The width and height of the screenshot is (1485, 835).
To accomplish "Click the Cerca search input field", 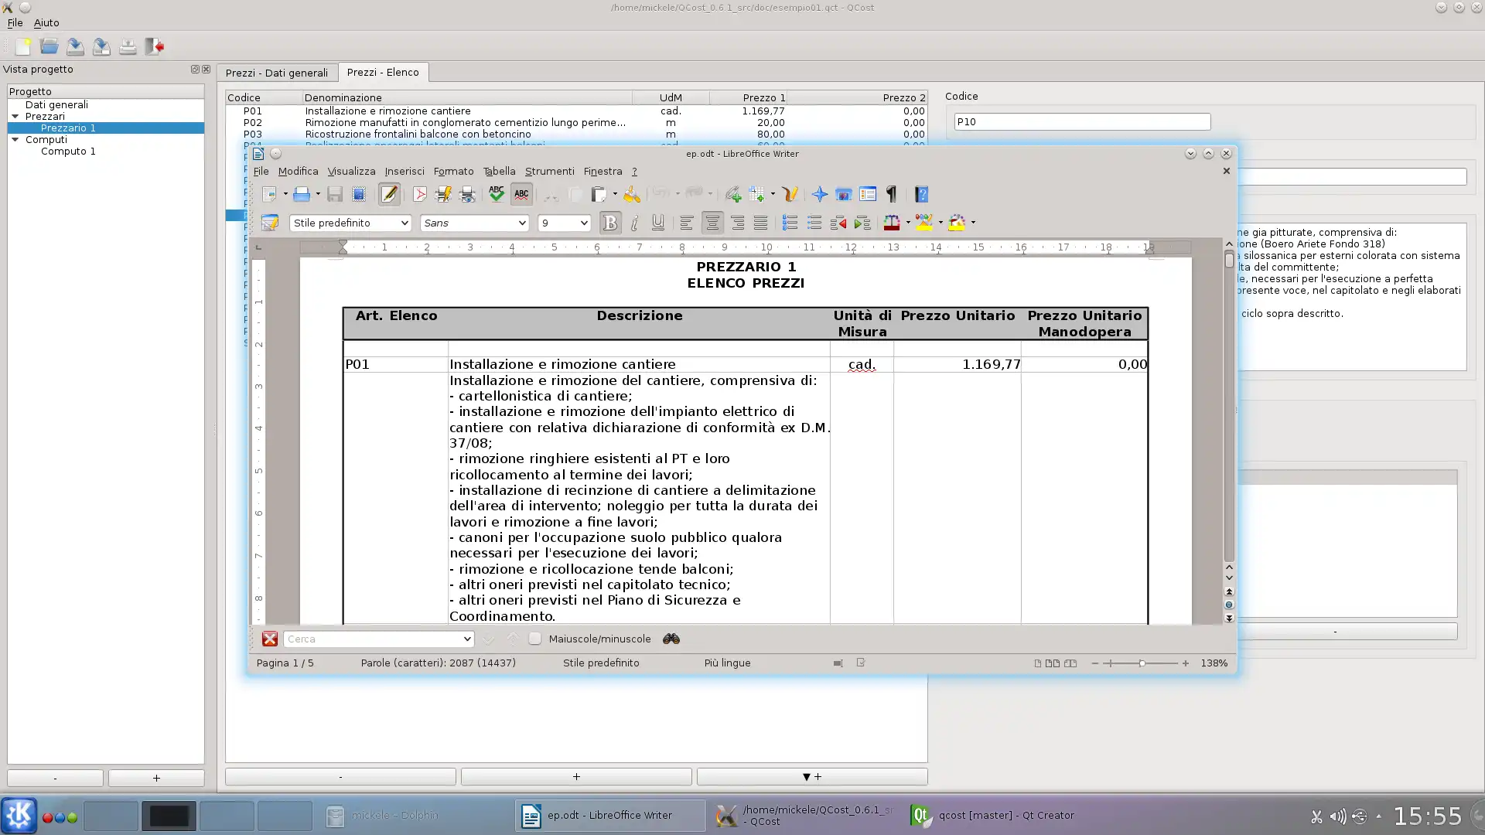I will coord(371,639).
